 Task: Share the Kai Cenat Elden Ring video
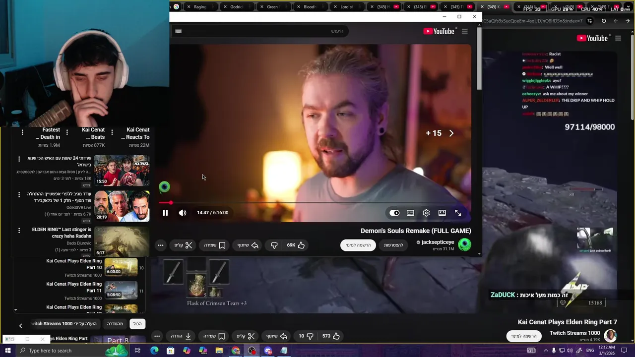(x=277, y=336)
